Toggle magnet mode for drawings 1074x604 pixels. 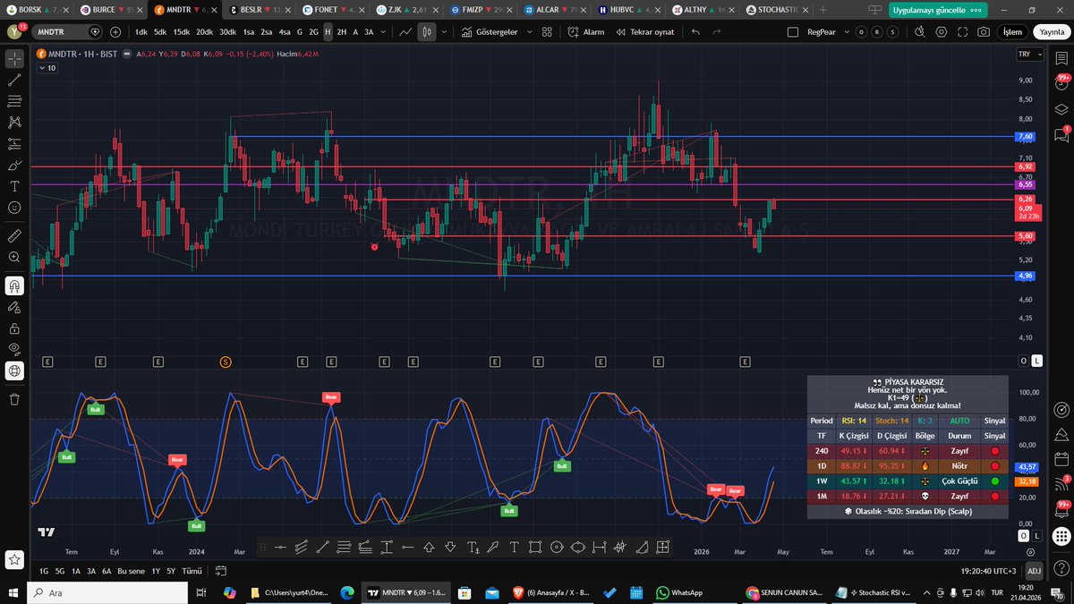coord(14,285)
